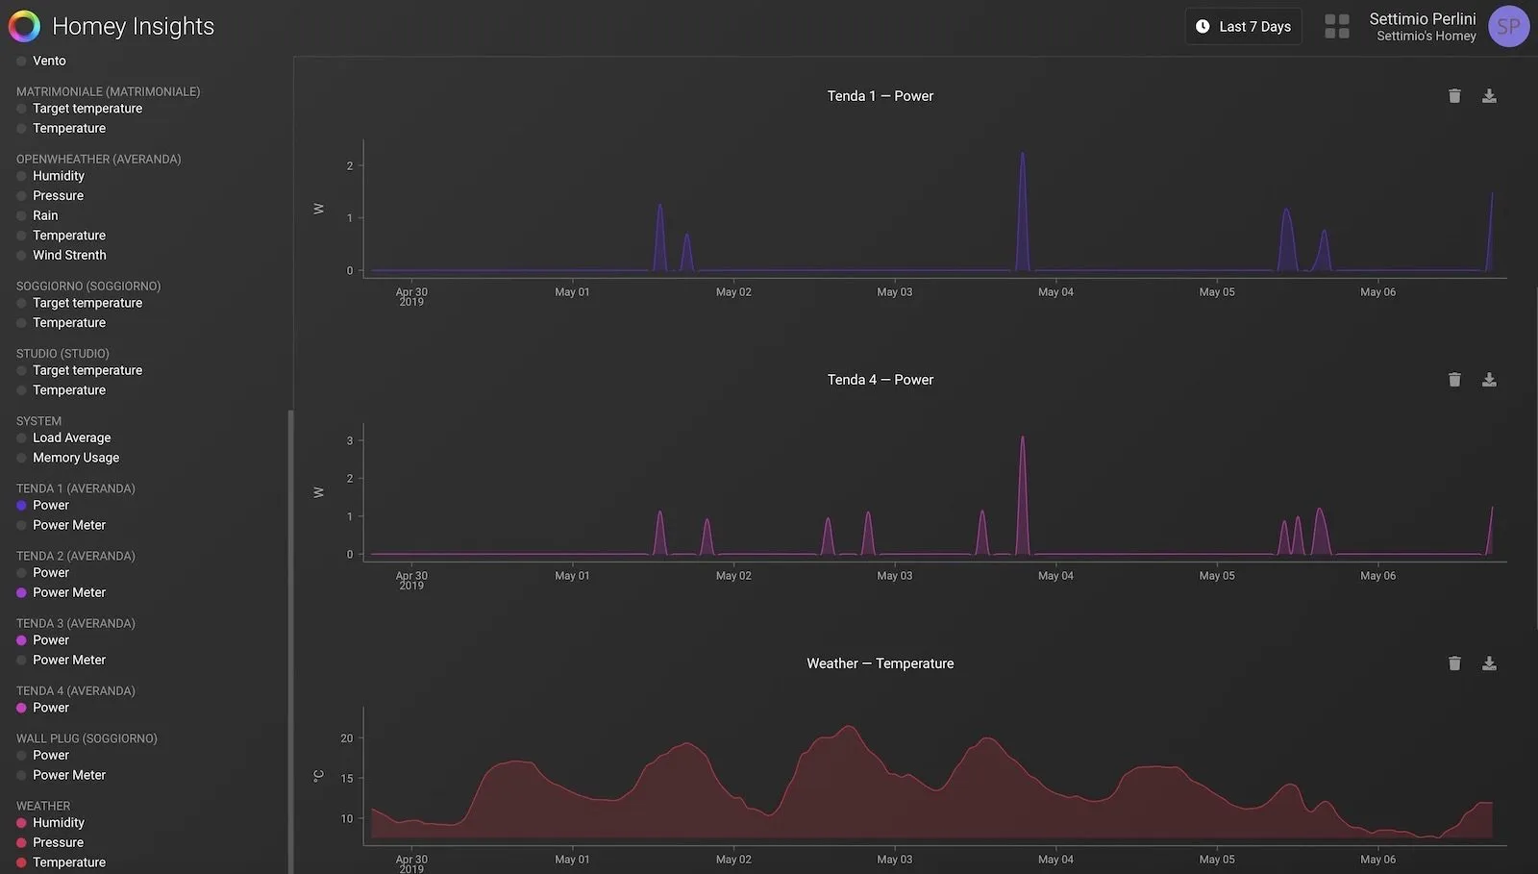
Task: Click the OPENWHEATHER (AVERANDA) group heading
Action: click(x=99, y=159)
